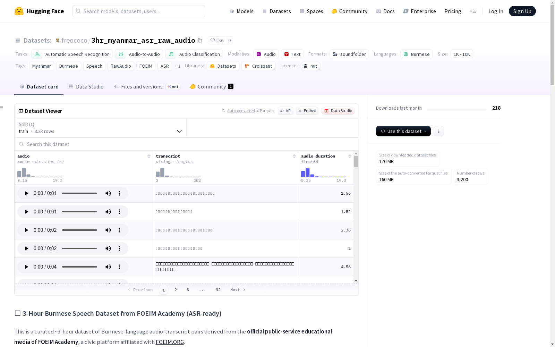Open the mit license tag
Image resolution: width=555 pixels, height=347 pixels.
310,66
